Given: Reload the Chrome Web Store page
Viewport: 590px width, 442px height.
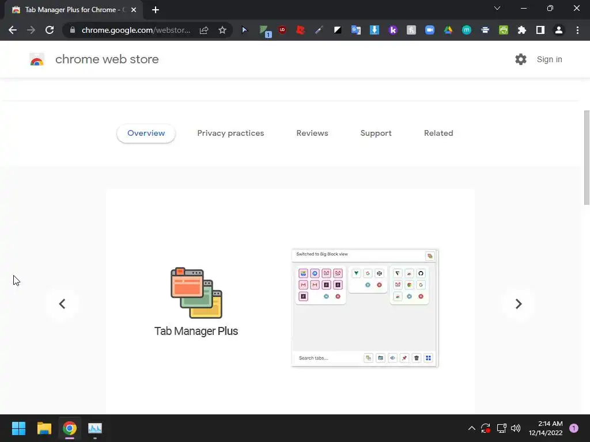Looking at the screenshot, I should 50,30.
